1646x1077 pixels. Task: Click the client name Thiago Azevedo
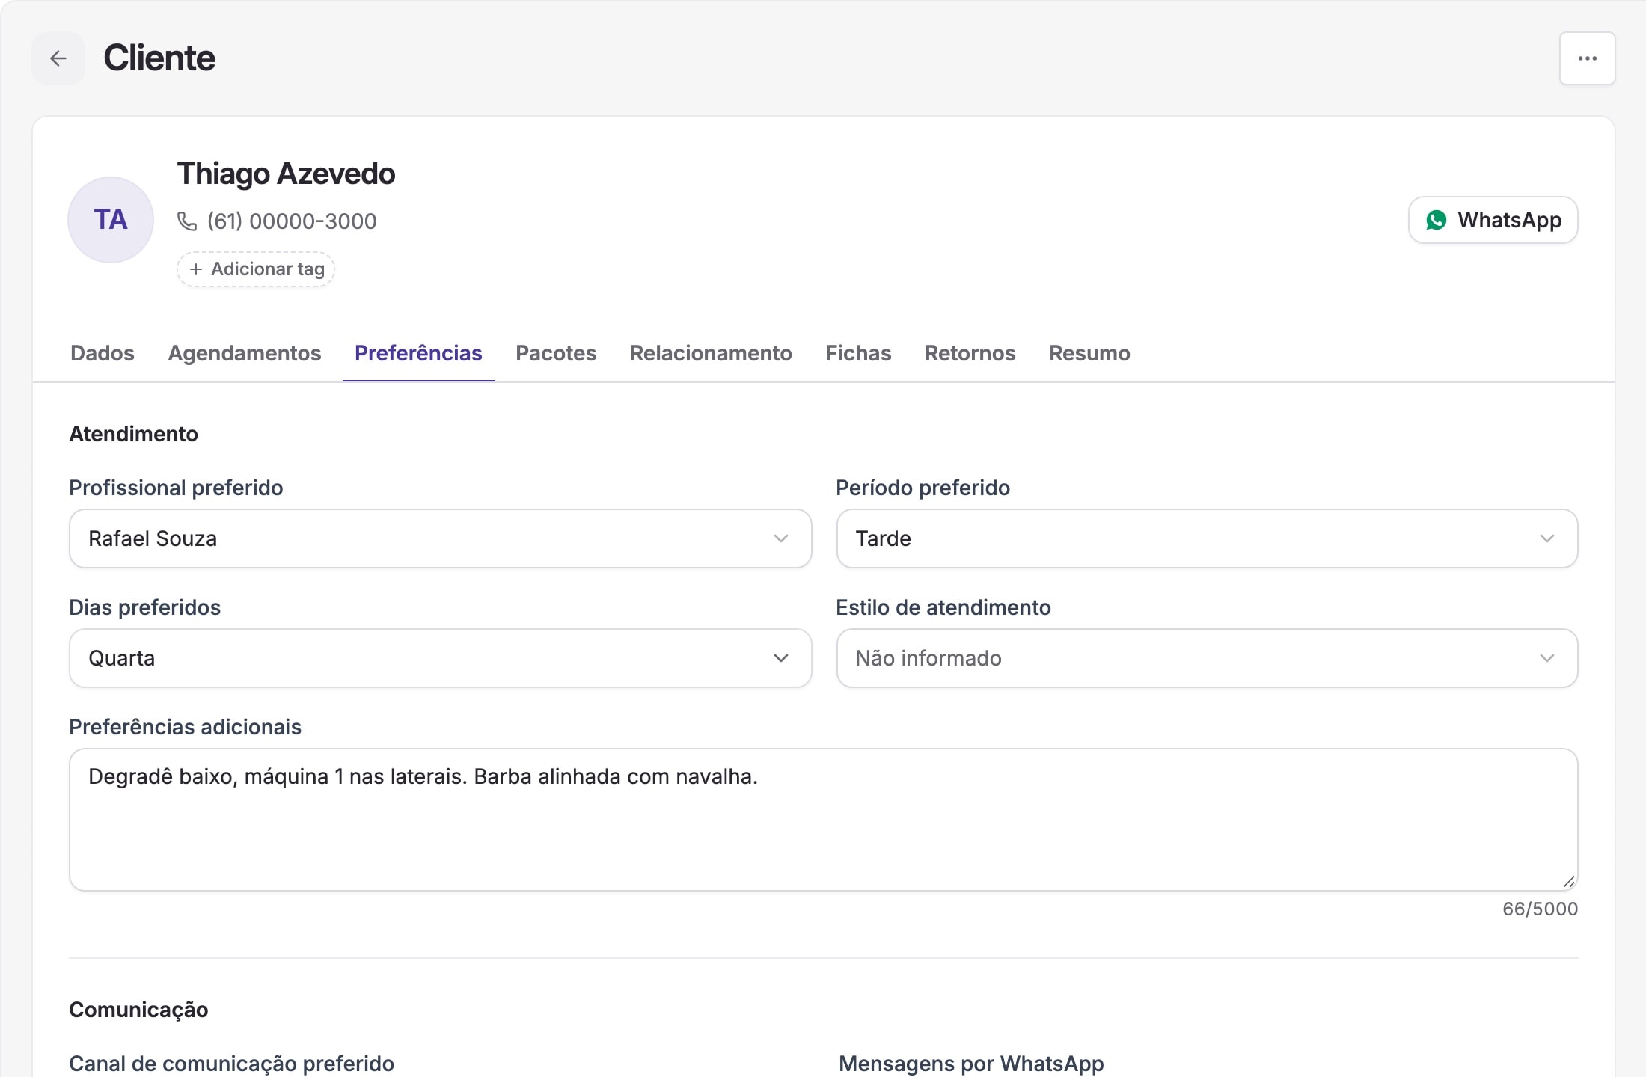click(286, 174)
